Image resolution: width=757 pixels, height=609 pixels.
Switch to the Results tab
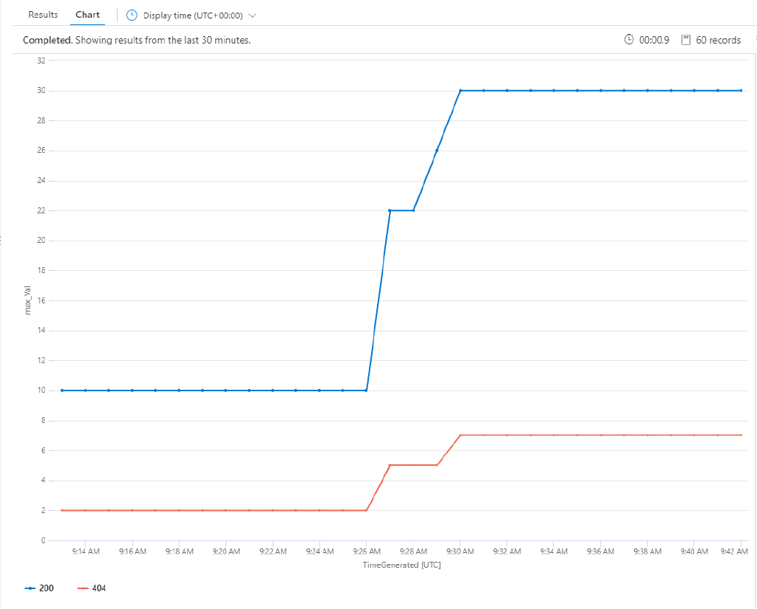pos(42,14)
